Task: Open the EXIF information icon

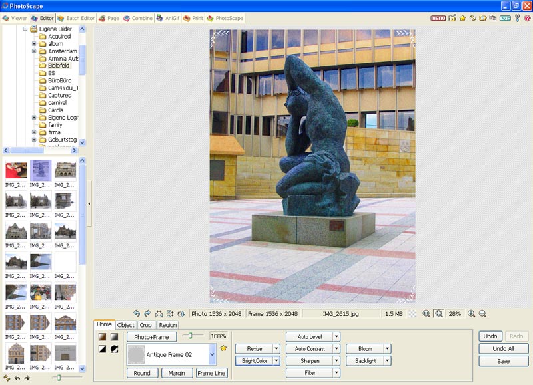Action: pos(505,18)
